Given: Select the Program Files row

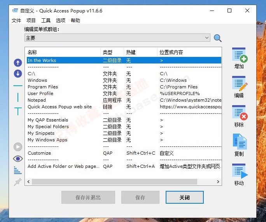Looking at the screenshot, I should 124,87.
